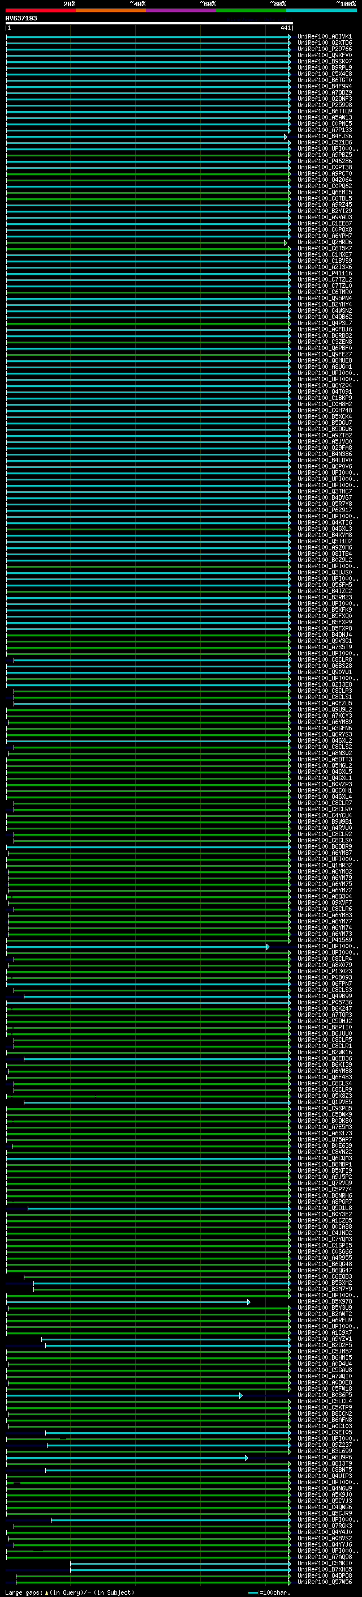
Task: Select the UniRef100_B8PII0 label
Action: [x=325, y=1027]
